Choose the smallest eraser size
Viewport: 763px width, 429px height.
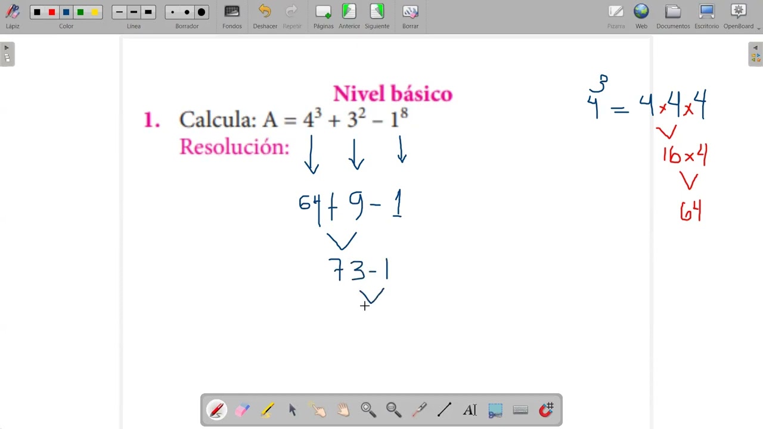172,12
